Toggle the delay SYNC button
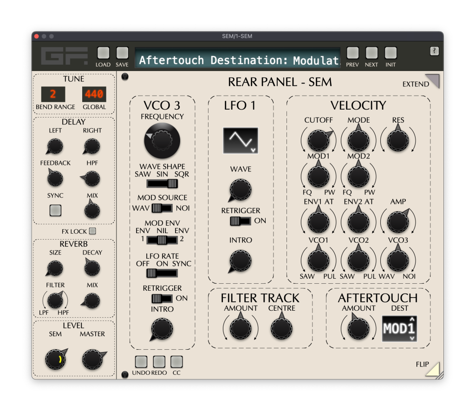 coord(55,211)
